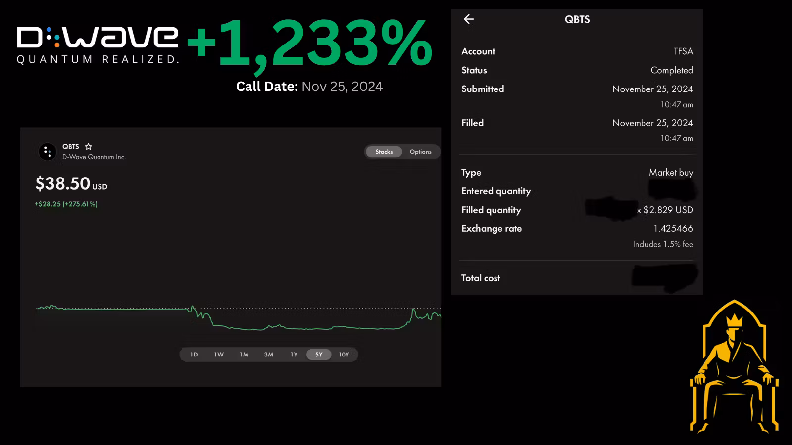Select the 1W chart range
792x445 pixels.
pyautogui.click(x=219, y=355)
